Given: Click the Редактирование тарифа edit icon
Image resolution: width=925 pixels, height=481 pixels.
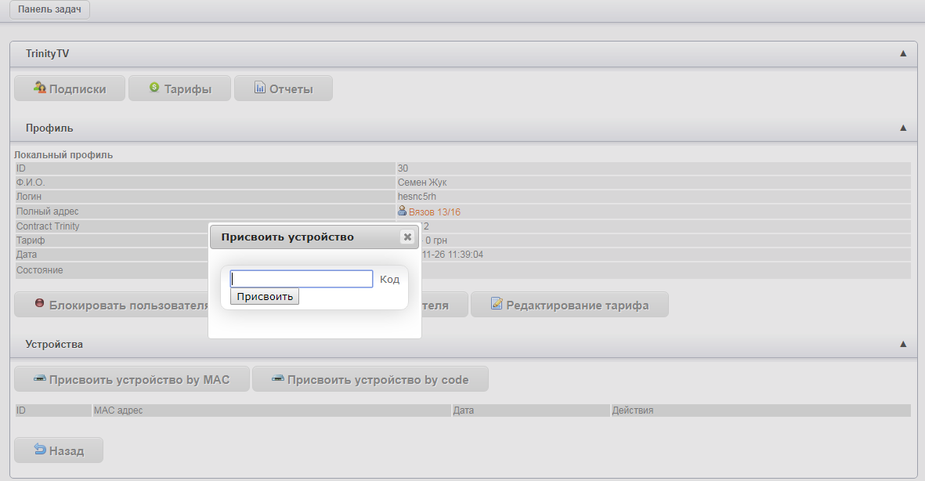Looking at the screenshot, I should [x=497, y=304].
